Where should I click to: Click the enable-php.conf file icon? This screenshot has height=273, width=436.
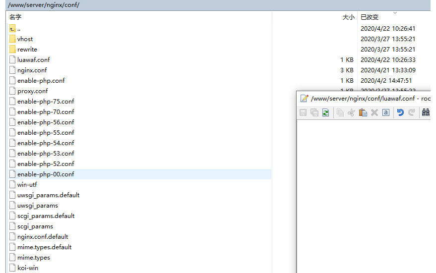(12, 81)
